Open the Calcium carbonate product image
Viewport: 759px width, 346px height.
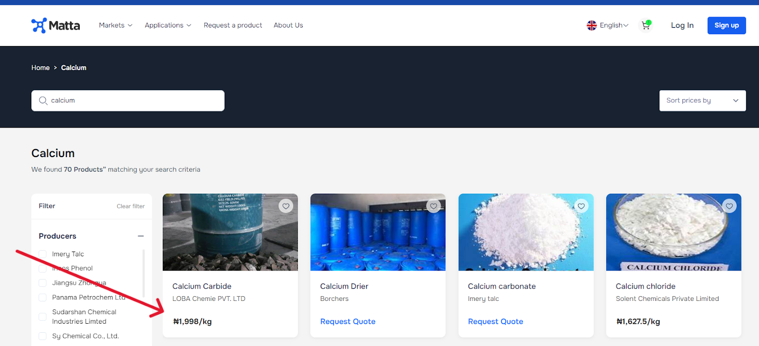526,232
